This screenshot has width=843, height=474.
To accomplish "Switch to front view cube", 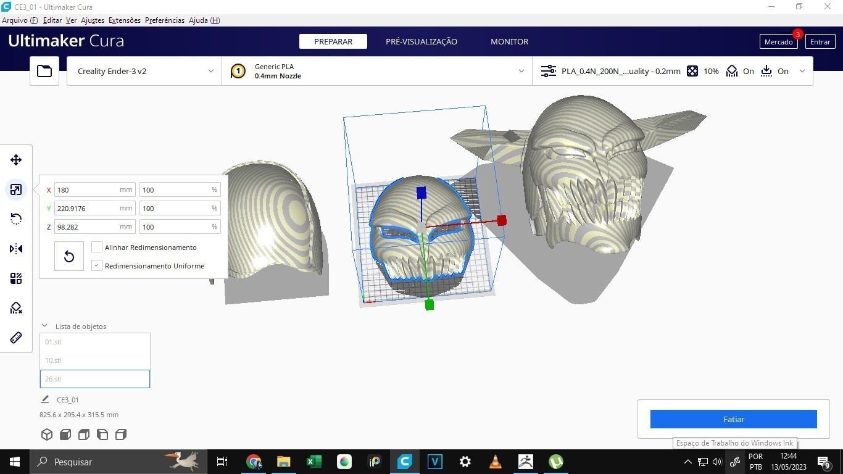I will (65, 434).
